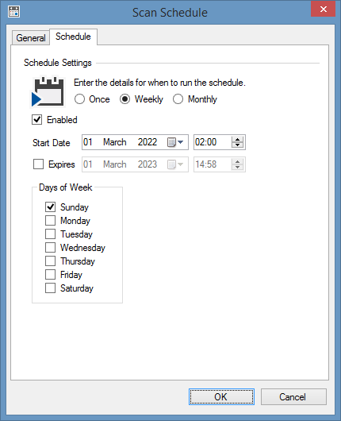Switch to the General tab

coord(31,38)
